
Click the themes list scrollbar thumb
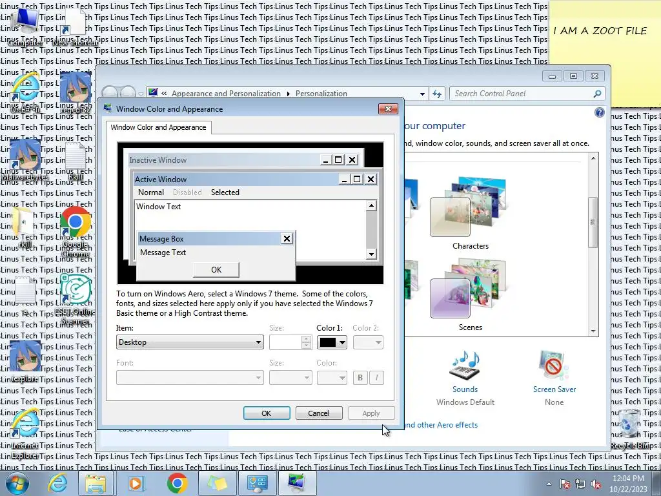(x=593, y=222)
